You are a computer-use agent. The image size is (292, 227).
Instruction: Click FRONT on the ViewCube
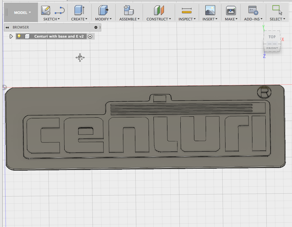pyautogui.click(x=272, y=48)
